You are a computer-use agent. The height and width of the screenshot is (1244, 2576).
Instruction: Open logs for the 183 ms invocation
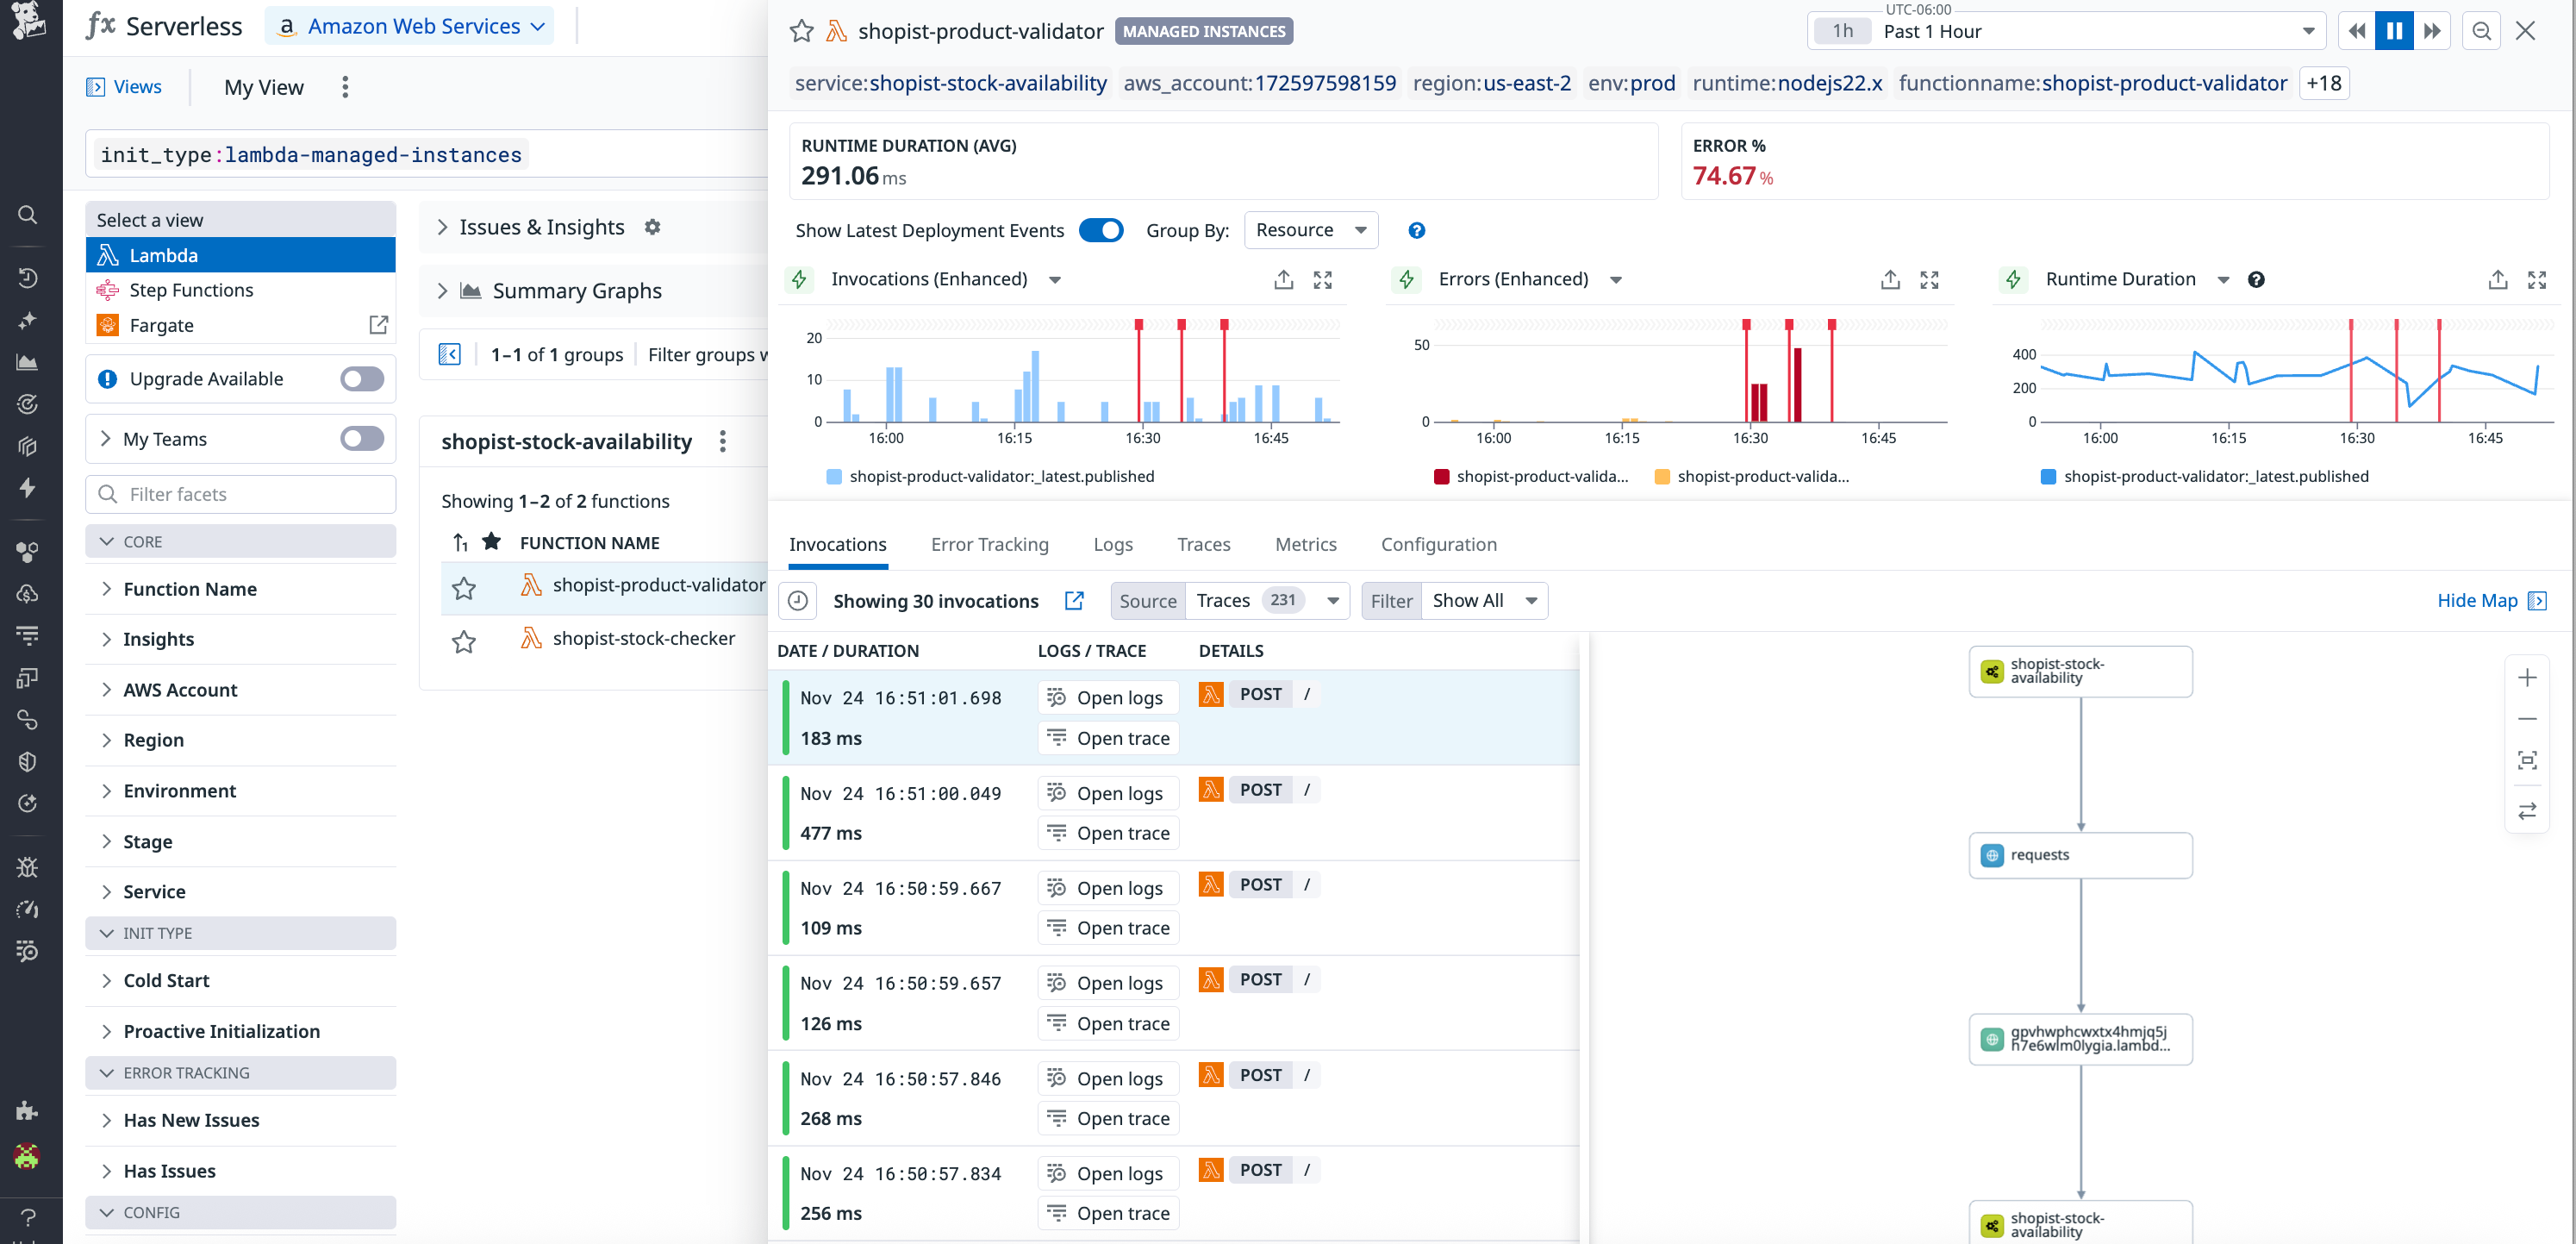point(1107,697)
